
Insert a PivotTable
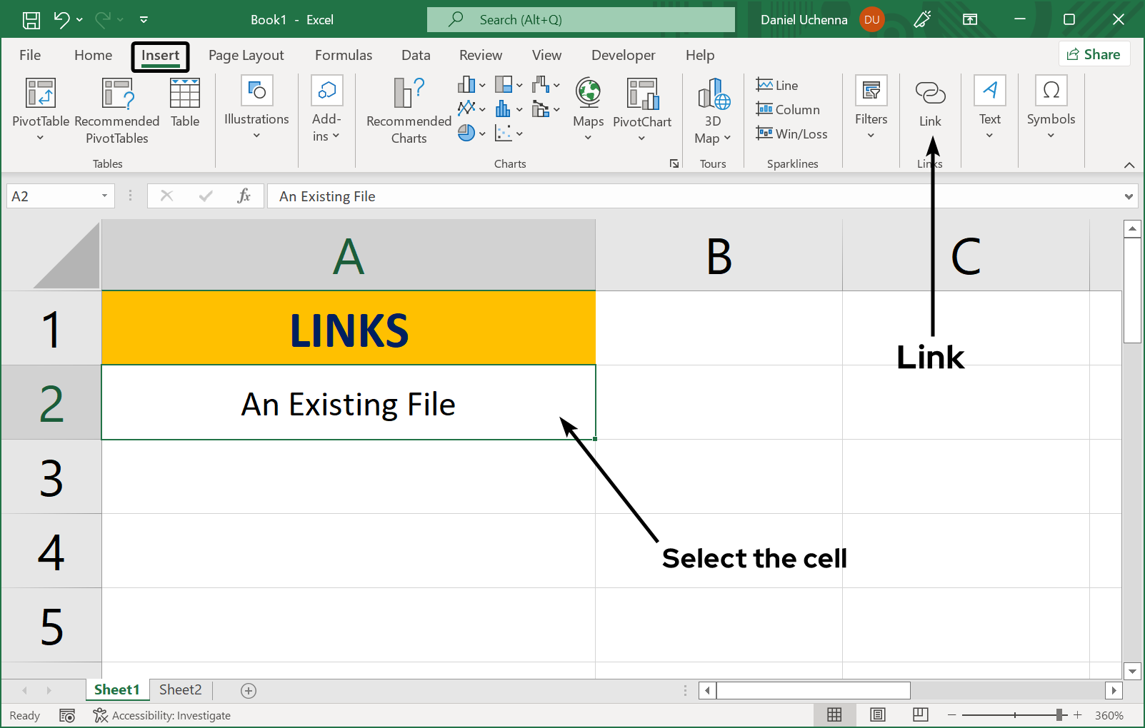tap(40, 111)
